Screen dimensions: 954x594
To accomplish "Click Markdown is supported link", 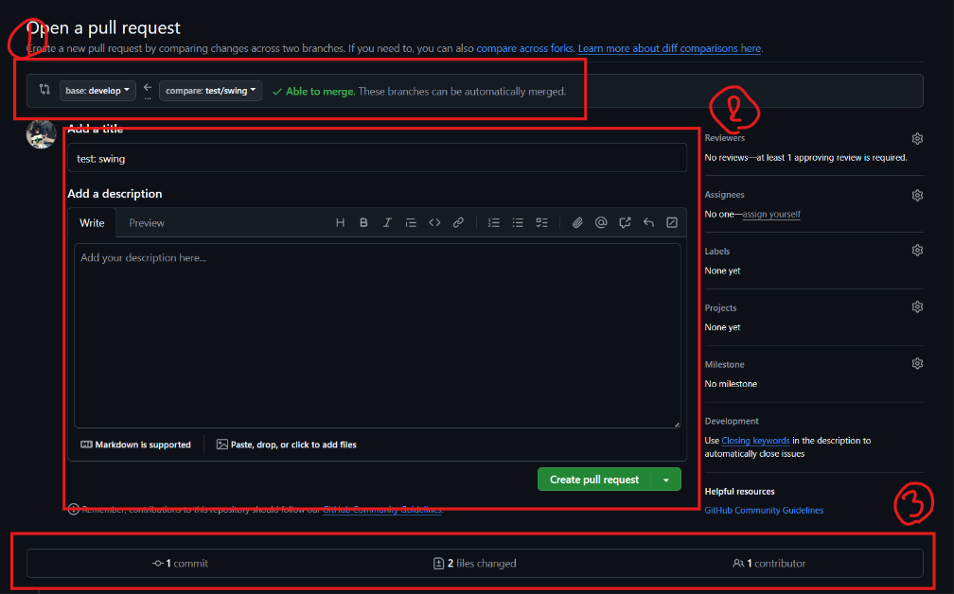I will coord(135,445).
